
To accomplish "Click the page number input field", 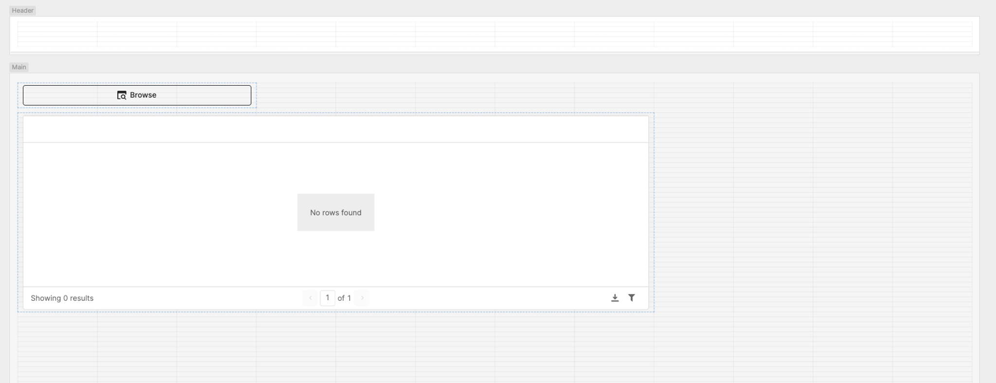I will pos(327,298).
